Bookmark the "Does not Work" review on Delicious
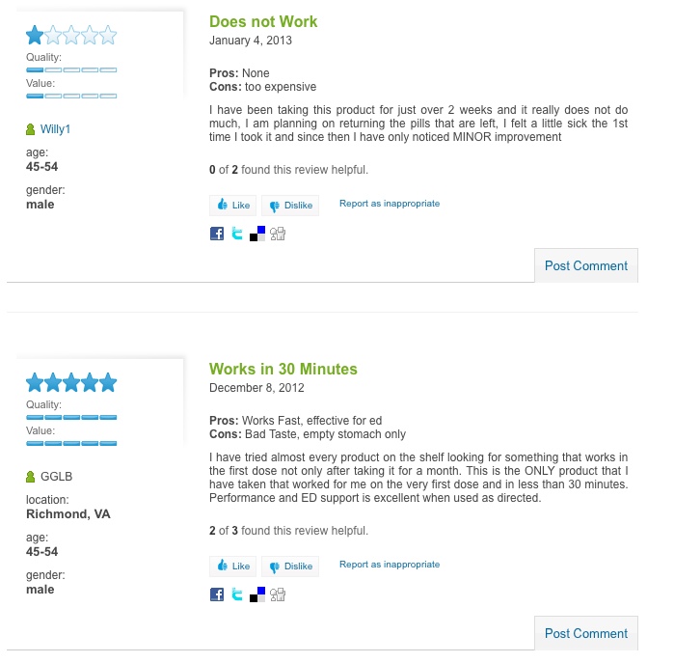 click(x=257, y=234)
